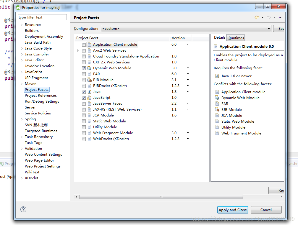
Task: Check the JAX-RS REST Web Services checkbox
Action: coord(84,109)
